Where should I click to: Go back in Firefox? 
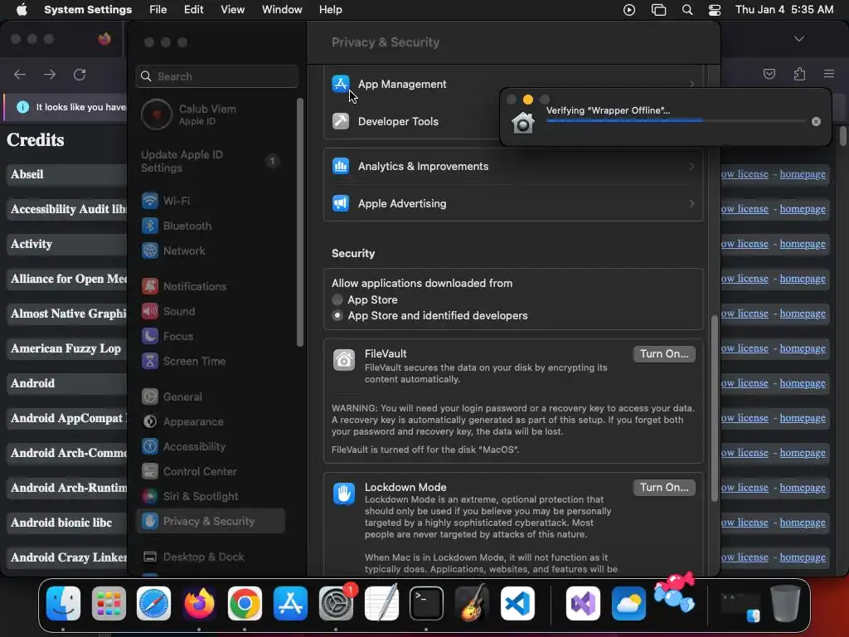(x=20, y=74)
